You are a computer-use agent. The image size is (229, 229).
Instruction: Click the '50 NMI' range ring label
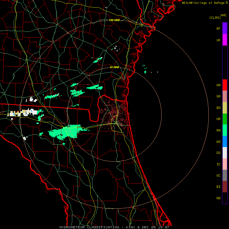coord(114,67)
